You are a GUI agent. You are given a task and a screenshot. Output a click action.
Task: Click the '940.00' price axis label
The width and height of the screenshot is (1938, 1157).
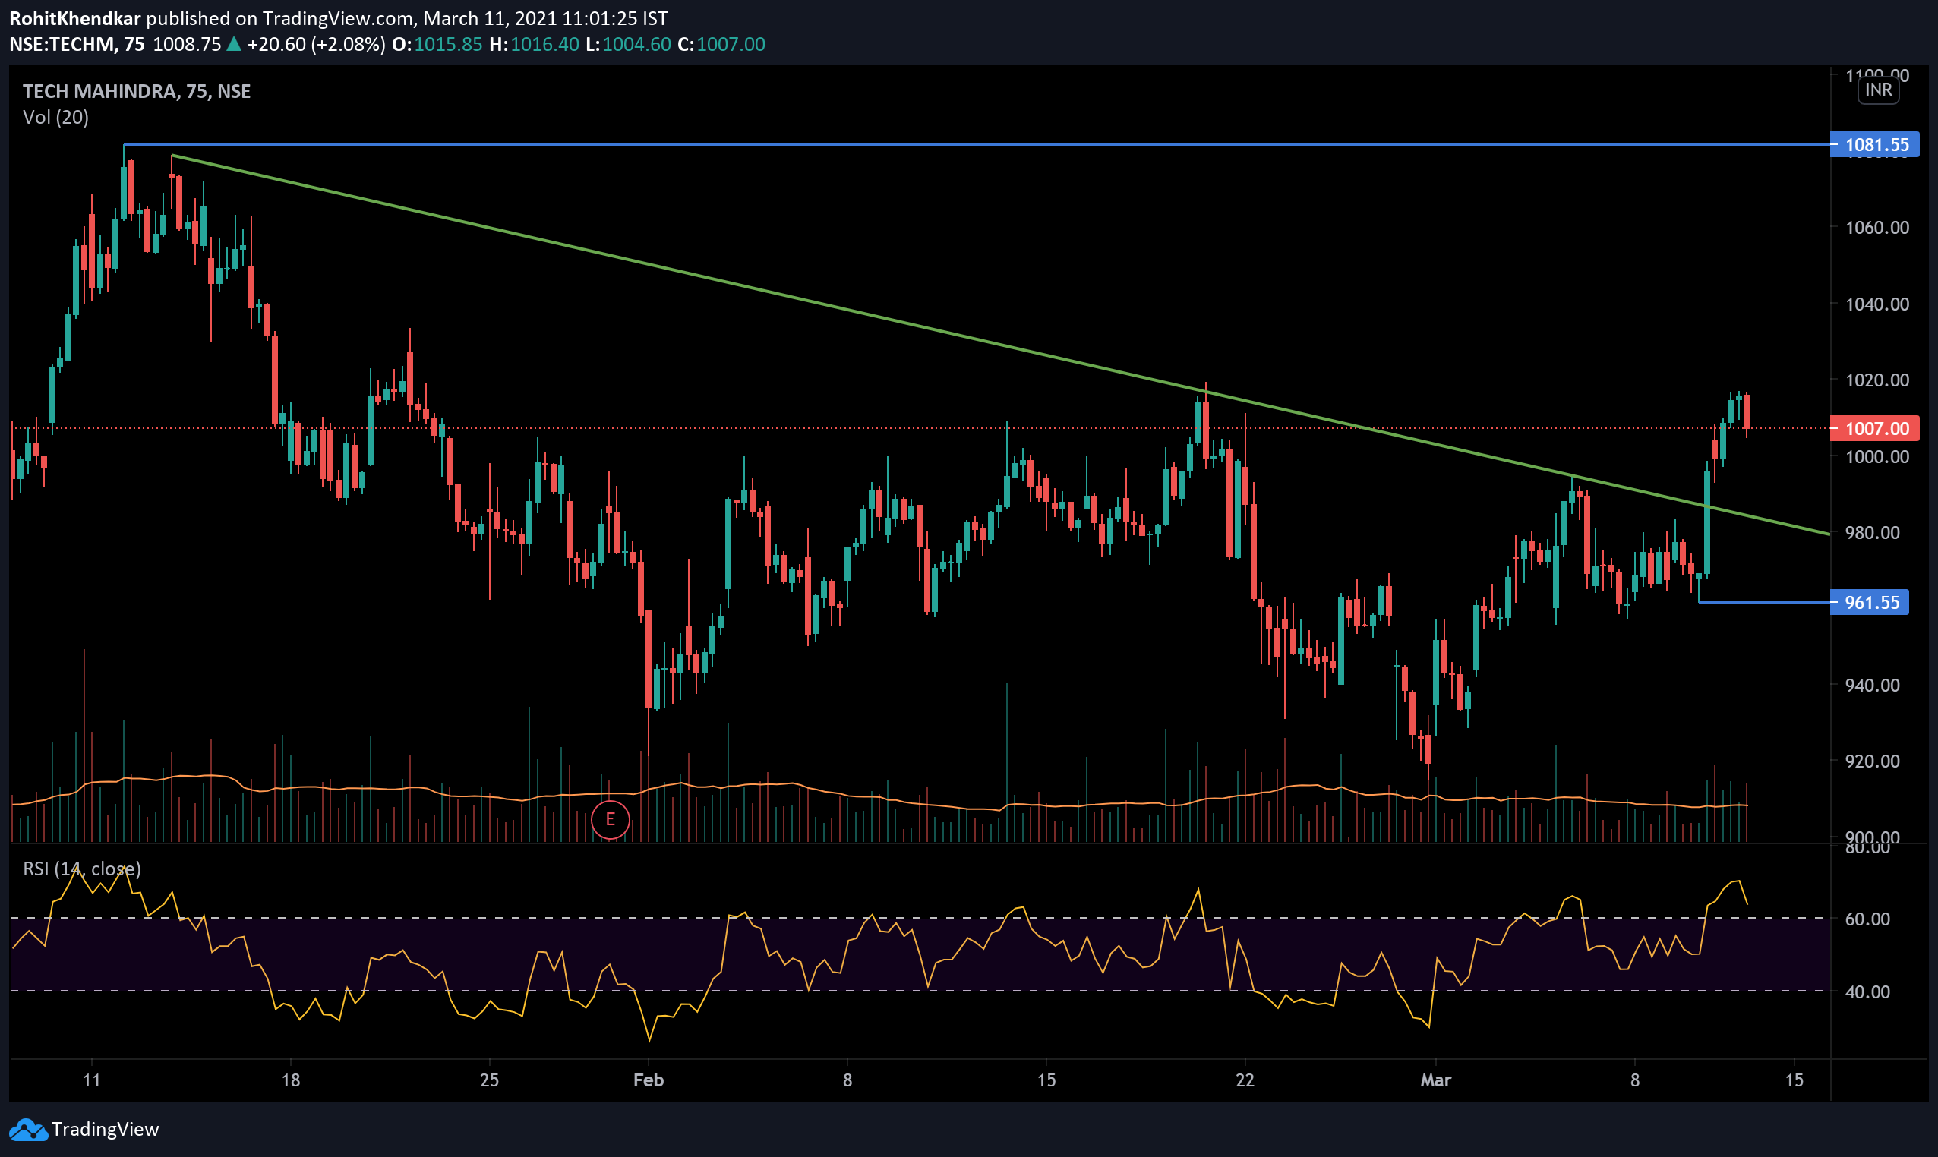click(1873, 686)
